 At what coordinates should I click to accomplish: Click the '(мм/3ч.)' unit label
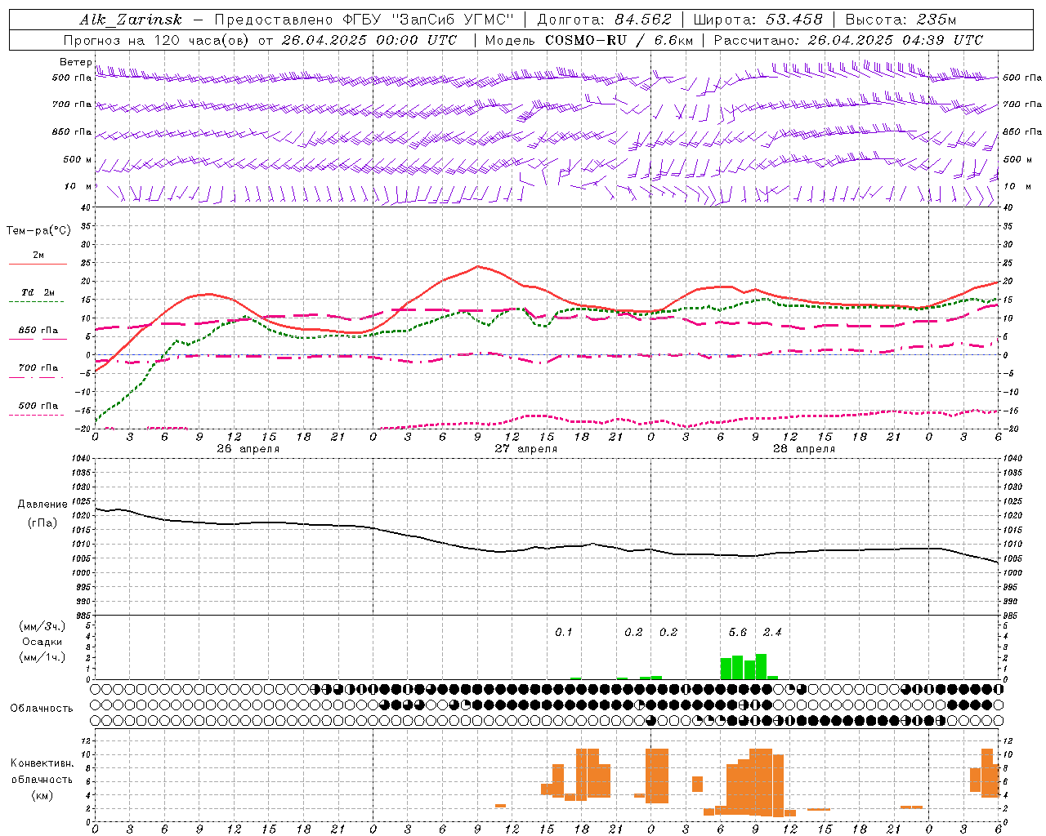tap(42, 626)
